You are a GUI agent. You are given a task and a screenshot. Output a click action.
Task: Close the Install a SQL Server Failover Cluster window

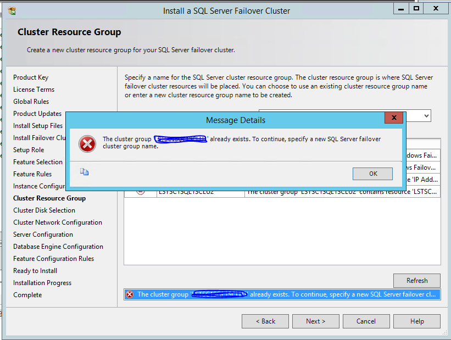point(436,9)
